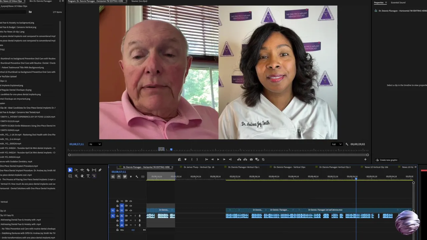Toggle Linked Selection in timeline
The image size is (427, 240).
coord(125,177)
